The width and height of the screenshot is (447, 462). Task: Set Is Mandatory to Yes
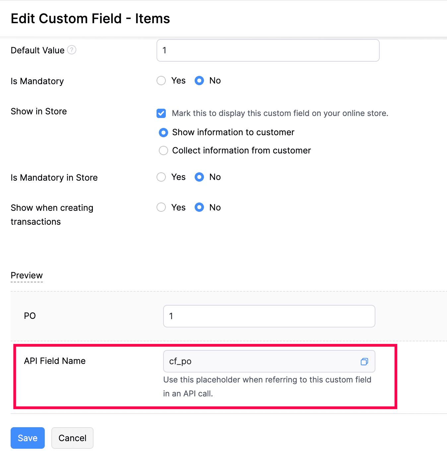coord(161,81)
